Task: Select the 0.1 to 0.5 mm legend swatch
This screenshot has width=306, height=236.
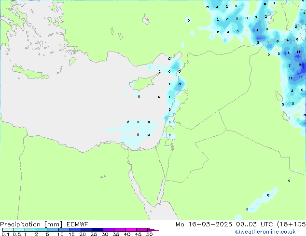Action: 8,230
